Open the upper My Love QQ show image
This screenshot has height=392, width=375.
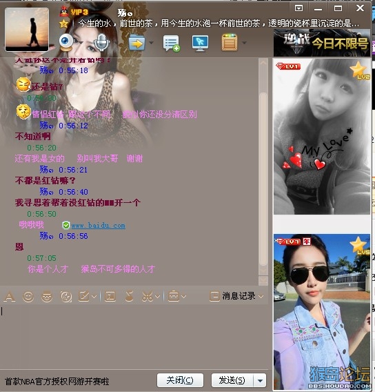tap(322, 136)
